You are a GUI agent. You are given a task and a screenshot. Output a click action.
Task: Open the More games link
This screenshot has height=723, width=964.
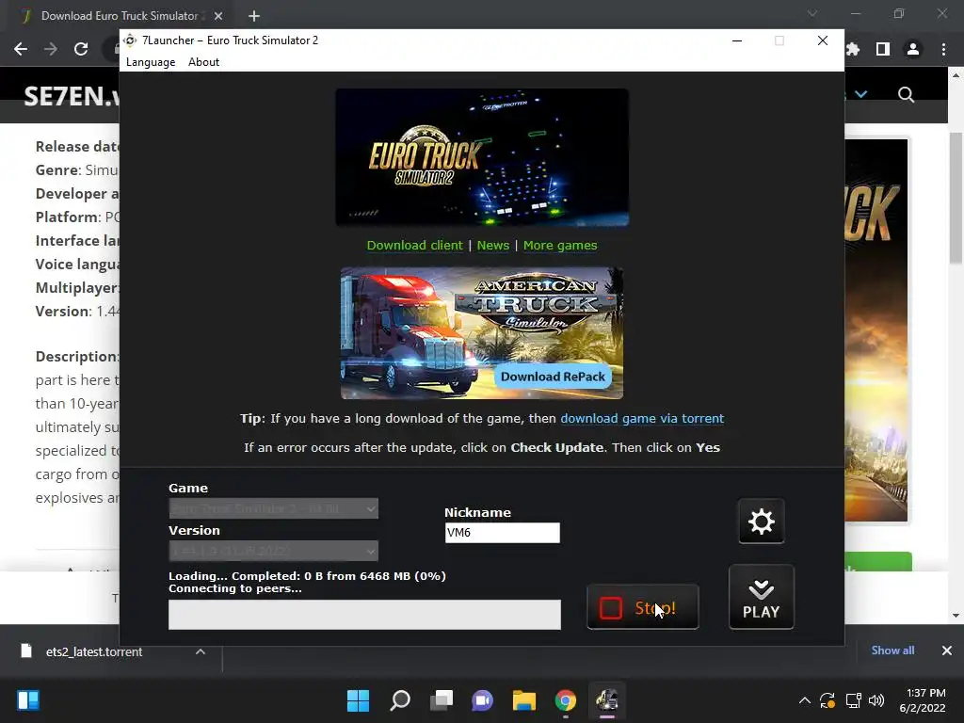point(560,246)
